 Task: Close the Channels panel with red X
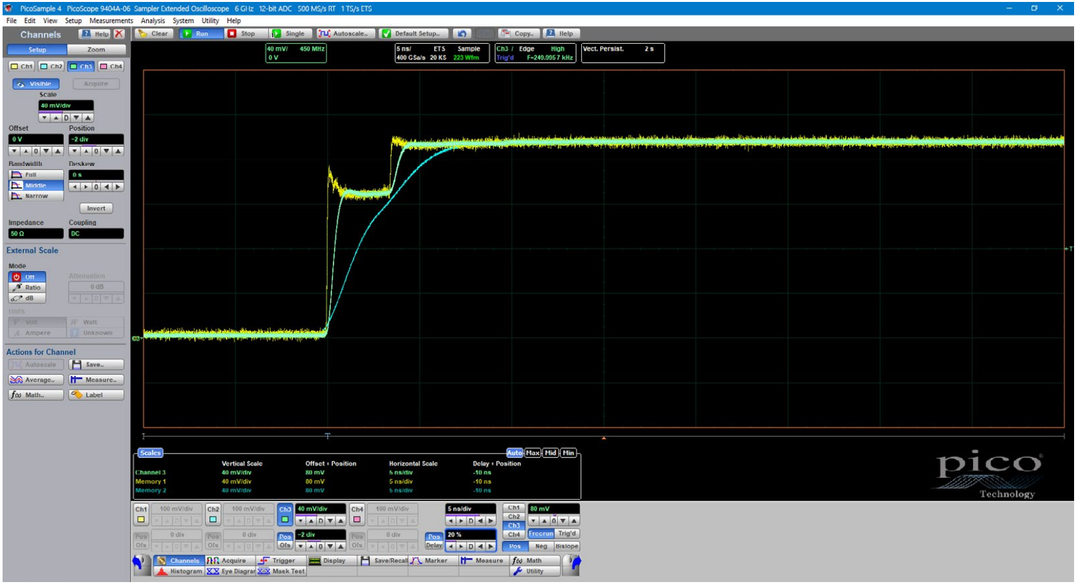119,34
